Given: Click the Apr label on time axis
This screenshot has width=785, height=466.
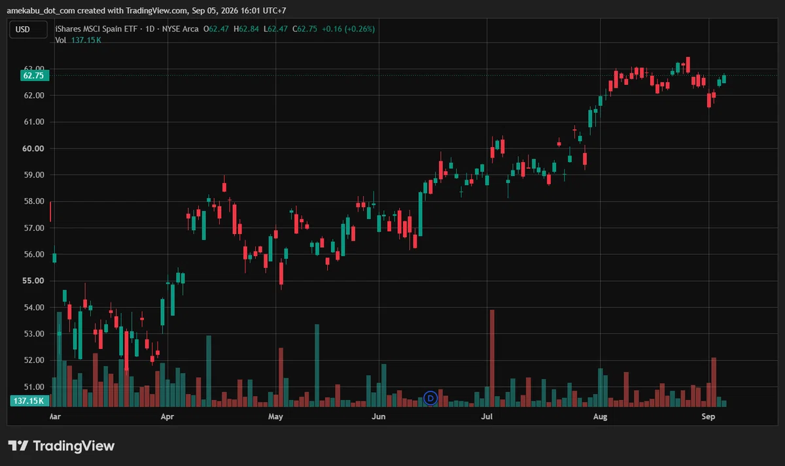Looking at the screenshot, I should coord(167,416).
